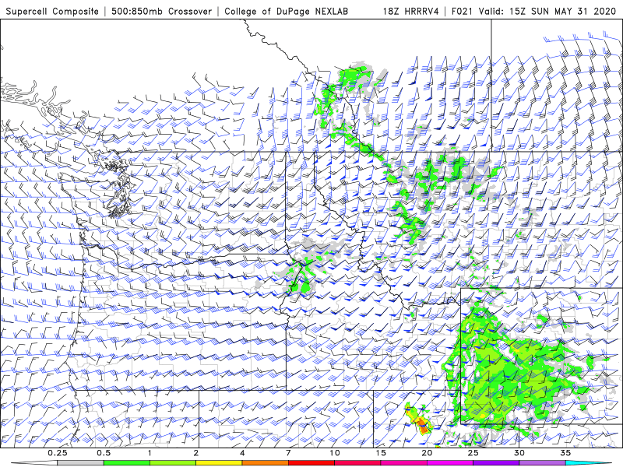Click the 'College of DuPage NEXLAB' header text

pos(286,11)
